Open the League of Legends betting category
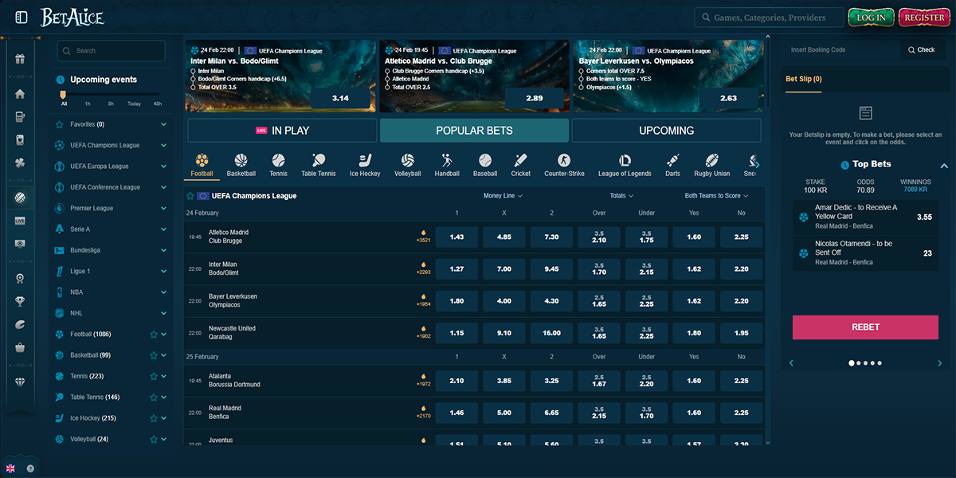This screenshot has height=478, width=956. point(626,162)
